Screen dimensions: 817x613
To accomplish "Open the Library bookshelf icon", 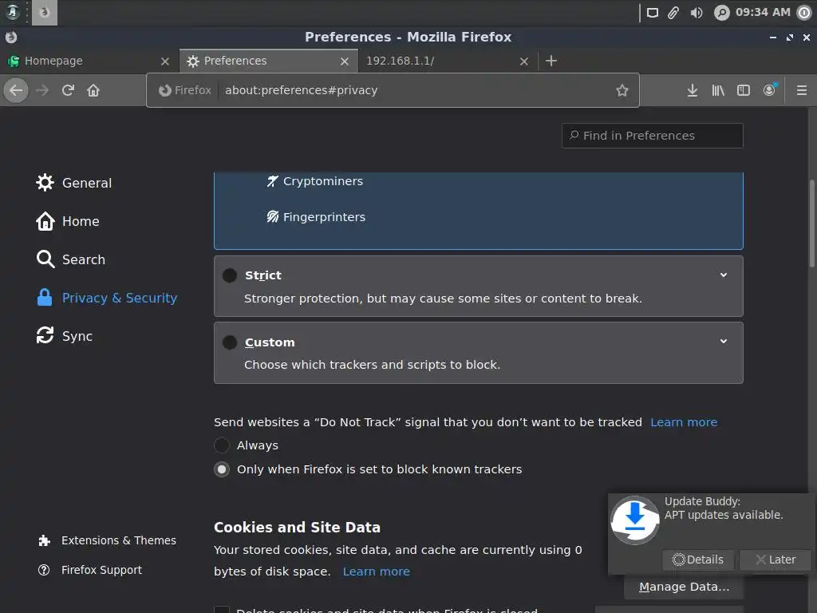I will click(718, 90).
